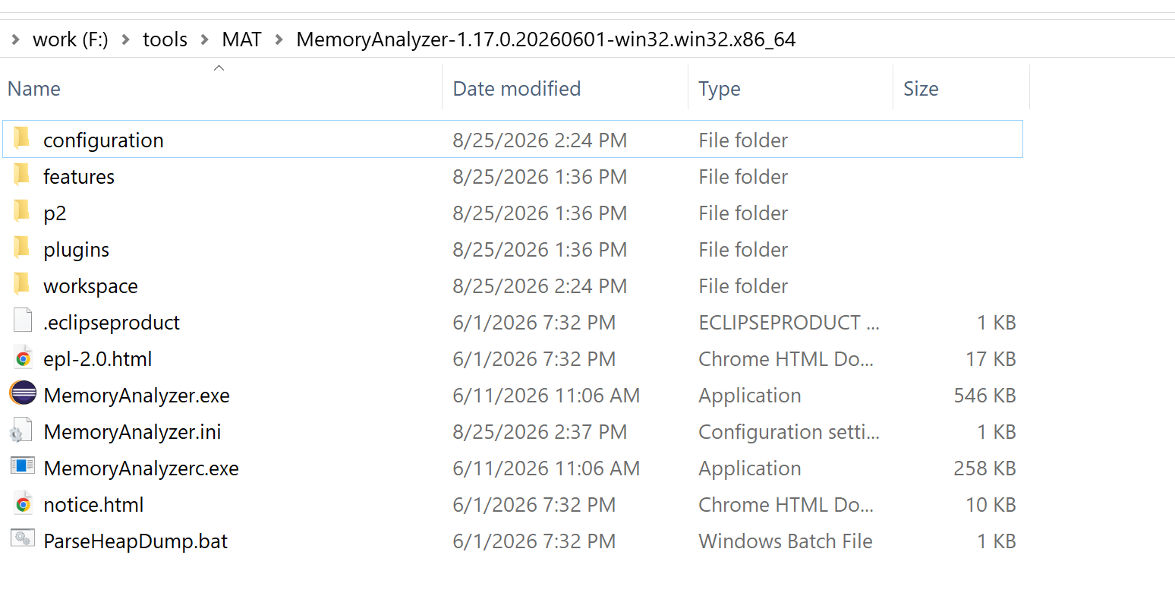Sort files by Date modified column

(517, 89)
